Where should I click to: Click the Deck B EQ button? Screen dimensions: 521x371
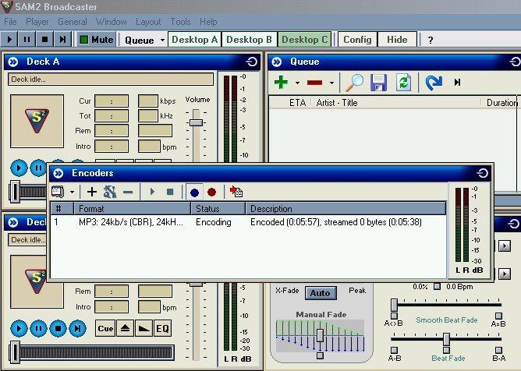pos(163,328)
